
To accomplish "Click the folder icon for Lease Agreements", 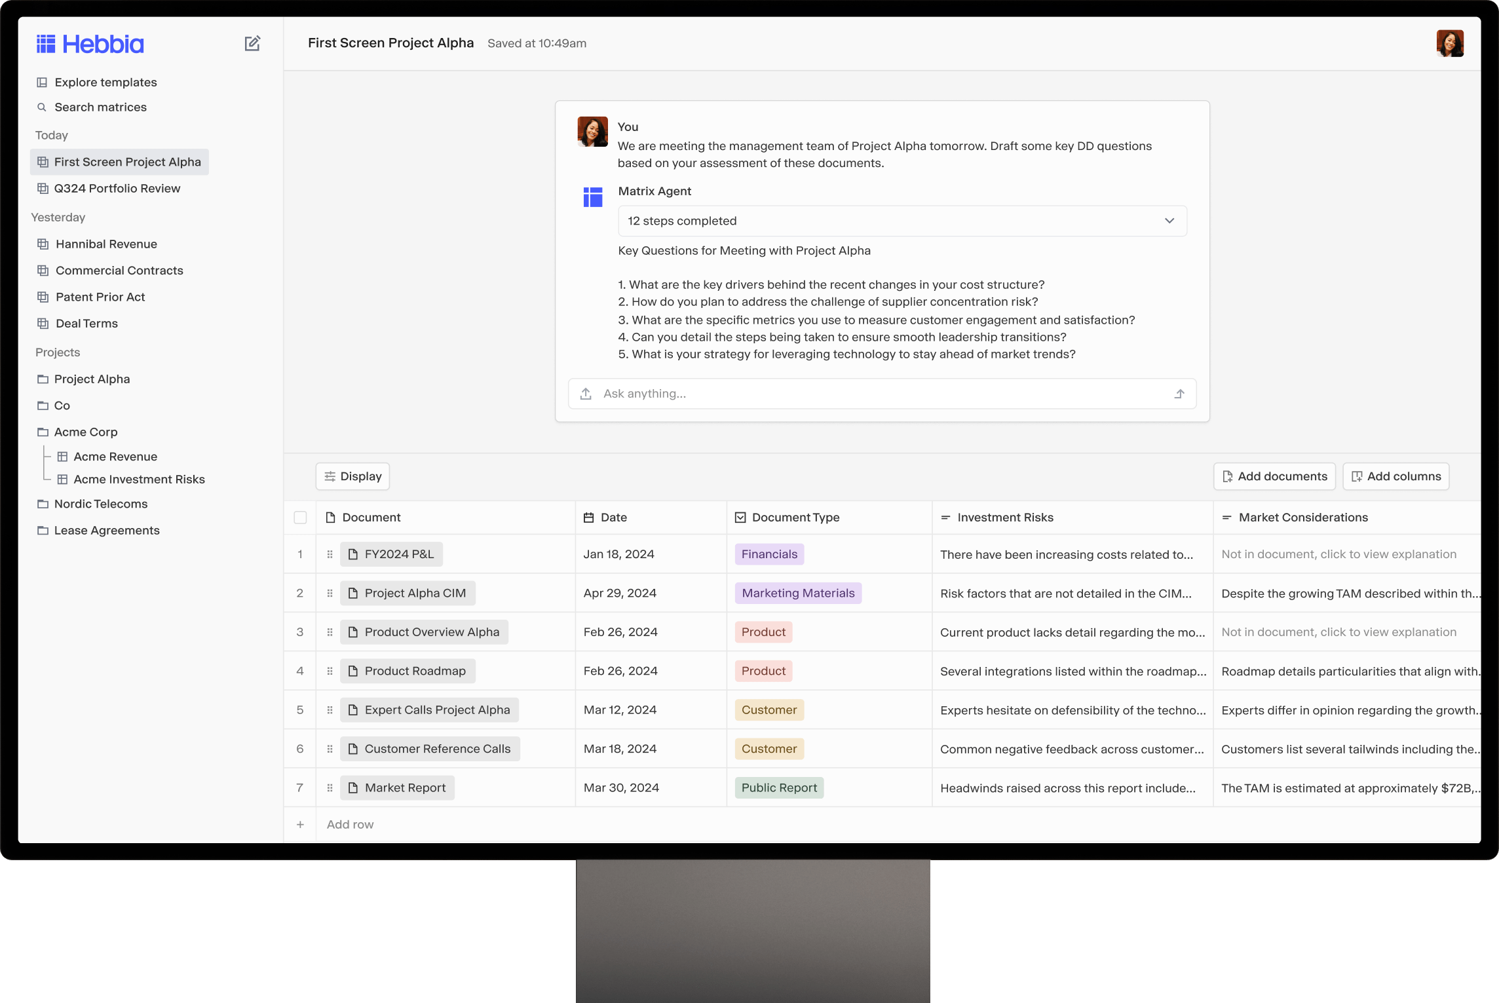I will click(x=43, y=531).
